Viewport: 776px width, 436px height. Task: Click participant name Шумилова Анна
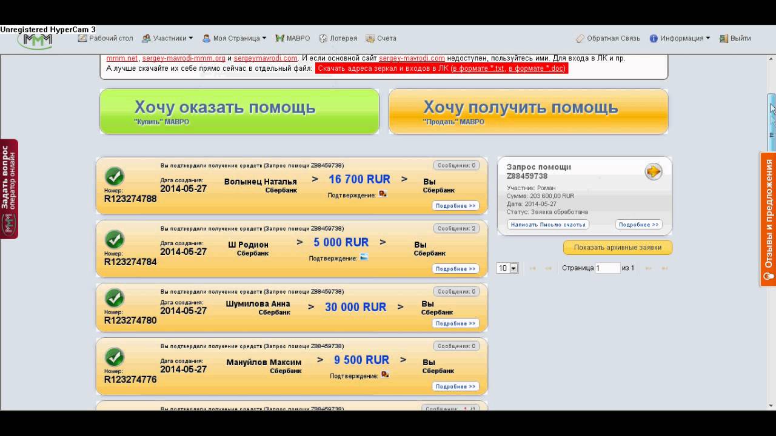(258, 303)
